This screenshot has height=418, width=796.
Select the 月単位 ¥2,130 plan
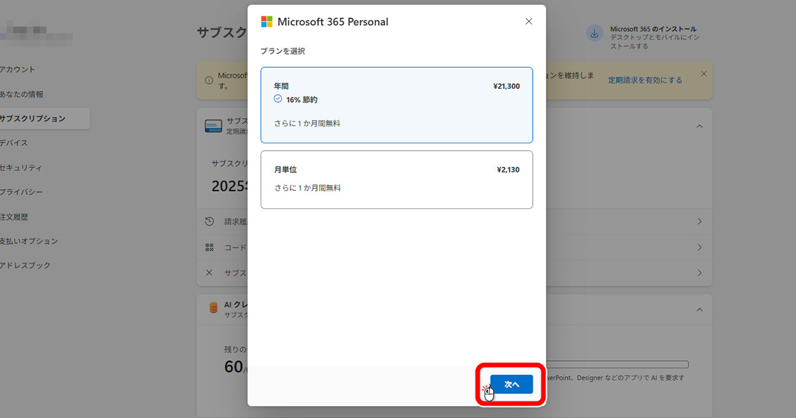tap(397, 180)
